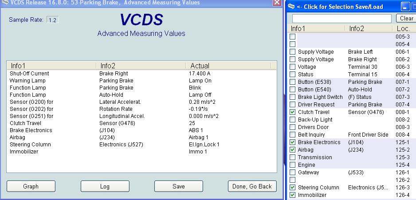Click Loc. column header in selection list

point(404,29)
